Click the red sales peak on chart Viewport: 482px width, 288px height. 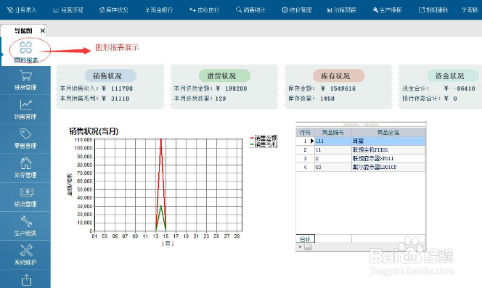(160, 140)
